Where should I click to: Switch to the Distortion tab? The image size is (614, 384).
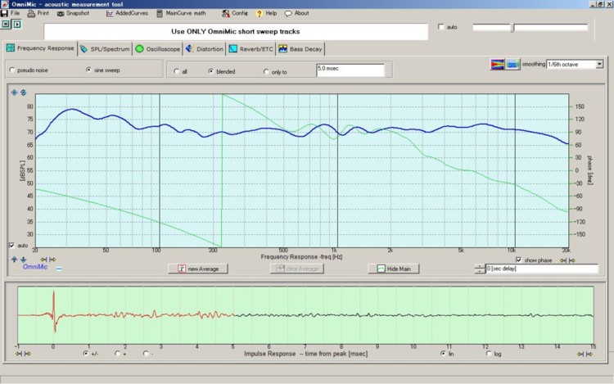[205, 49]
